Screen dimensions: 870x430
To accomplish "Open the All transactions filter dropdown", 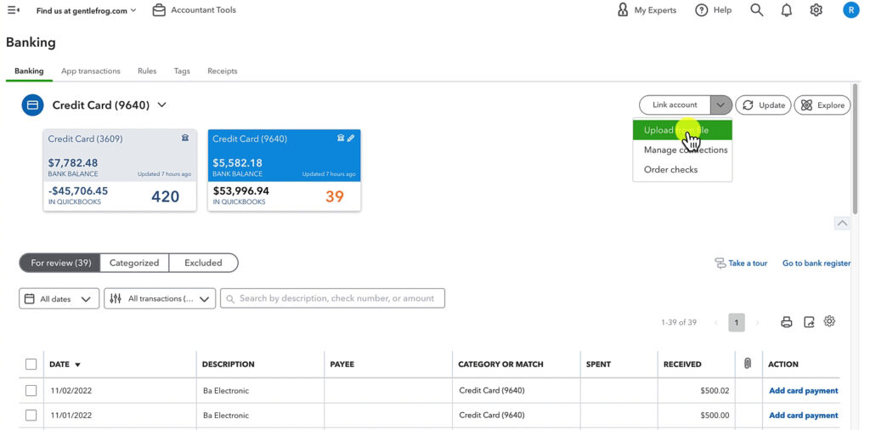I will [160, 299].
